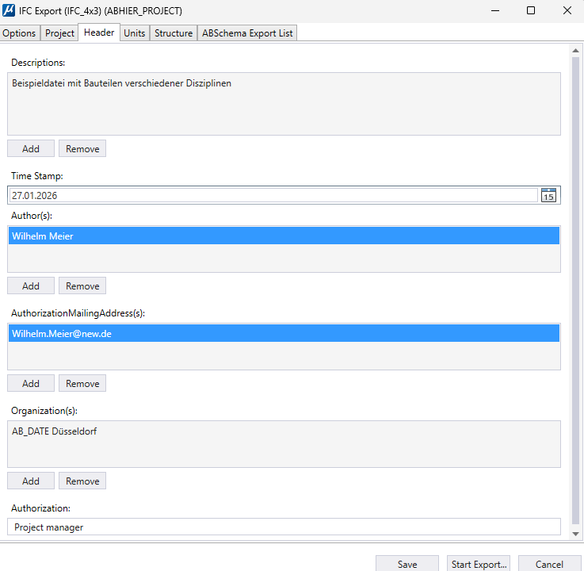Click the scrollbar up arrow

575,50
